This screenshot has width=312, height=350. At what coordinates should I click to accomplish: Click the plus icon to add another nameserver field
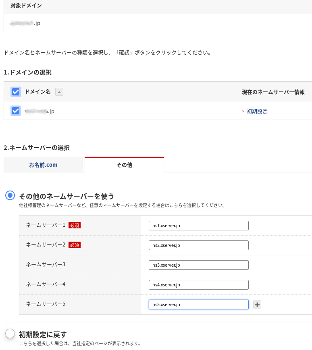tap(257, 304)
